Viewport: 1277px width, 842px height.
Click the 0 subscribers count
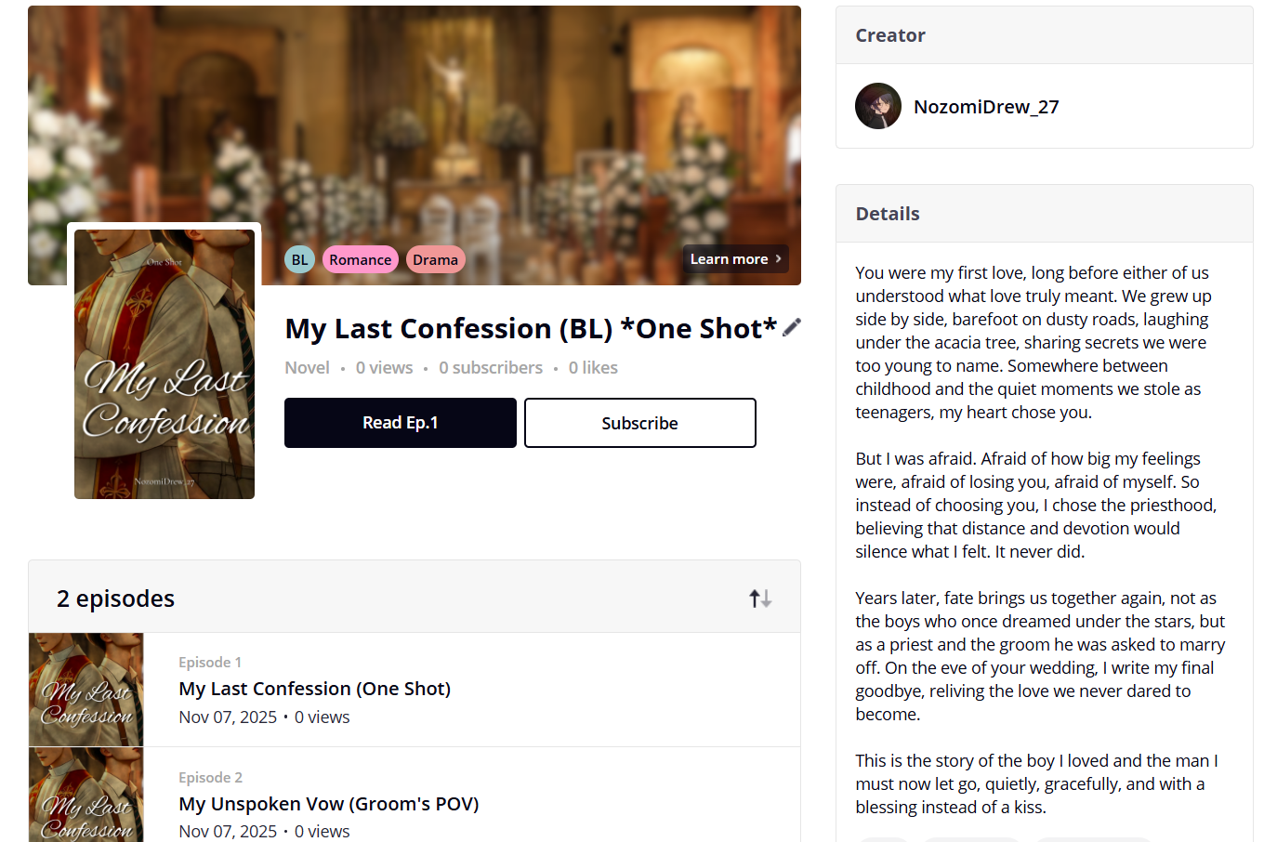[x=491, y=368]
